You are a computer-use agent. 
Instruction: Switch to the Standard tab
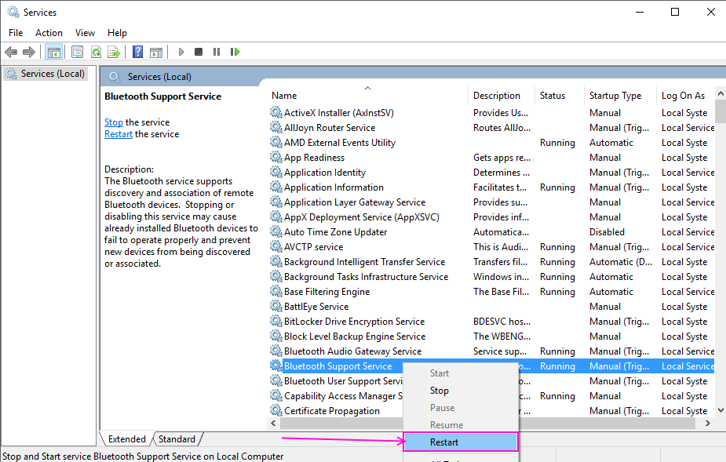177,438
